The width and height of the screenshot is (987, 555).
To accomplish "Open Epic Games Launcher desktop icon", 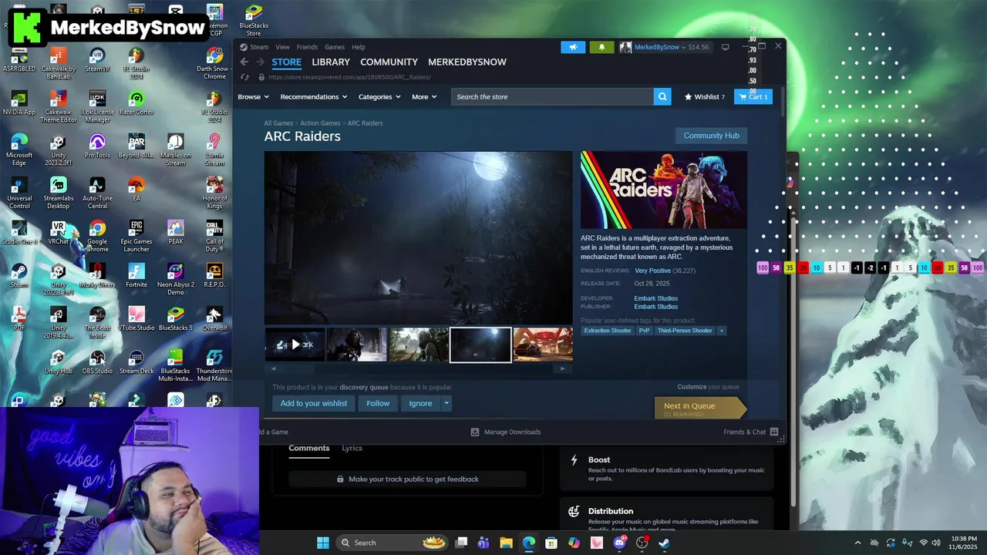I will pos(136,236).
